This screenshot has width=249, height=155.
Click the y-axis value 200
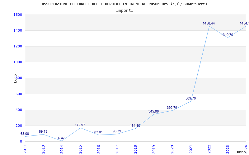tap(19, 126)
